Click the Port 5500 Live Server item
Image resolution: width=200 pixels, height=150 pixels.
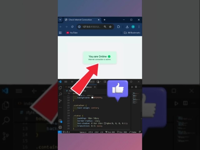point(122,132)
